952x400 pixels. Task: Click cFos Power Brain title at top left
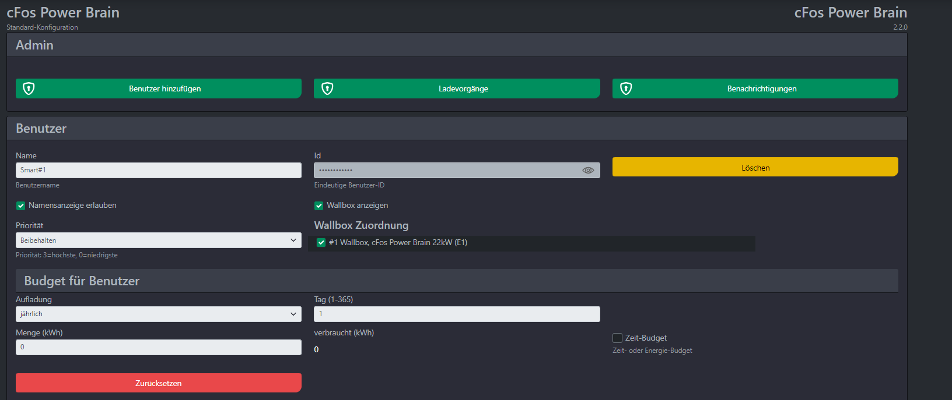[x=63, y=12]
